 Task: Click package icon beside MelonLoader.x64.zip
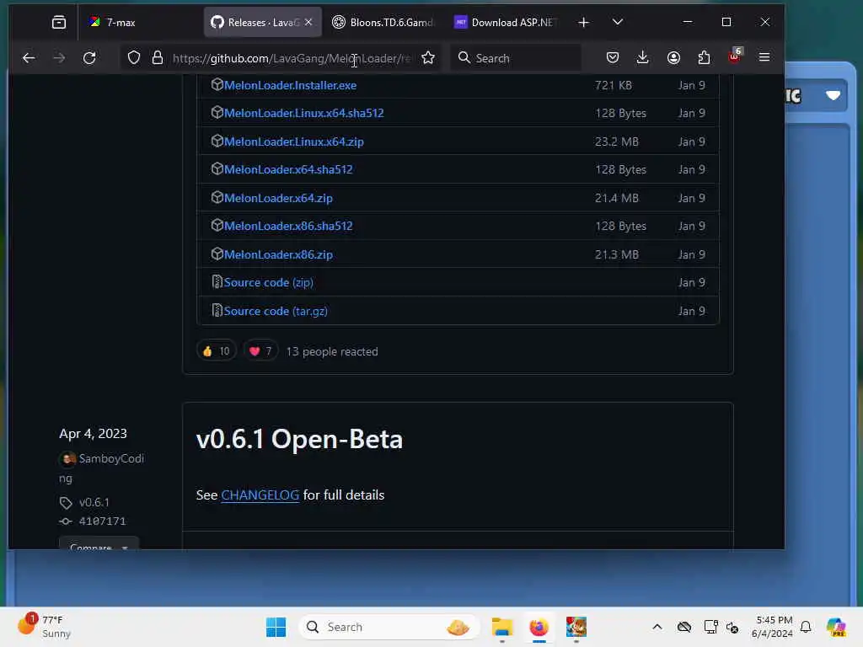pos(217,197)
